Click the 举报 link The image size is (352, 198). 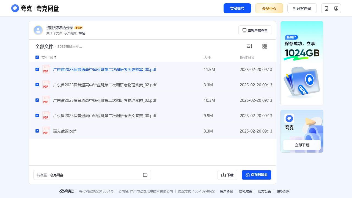pyautogui.click(x=82, y=33)
